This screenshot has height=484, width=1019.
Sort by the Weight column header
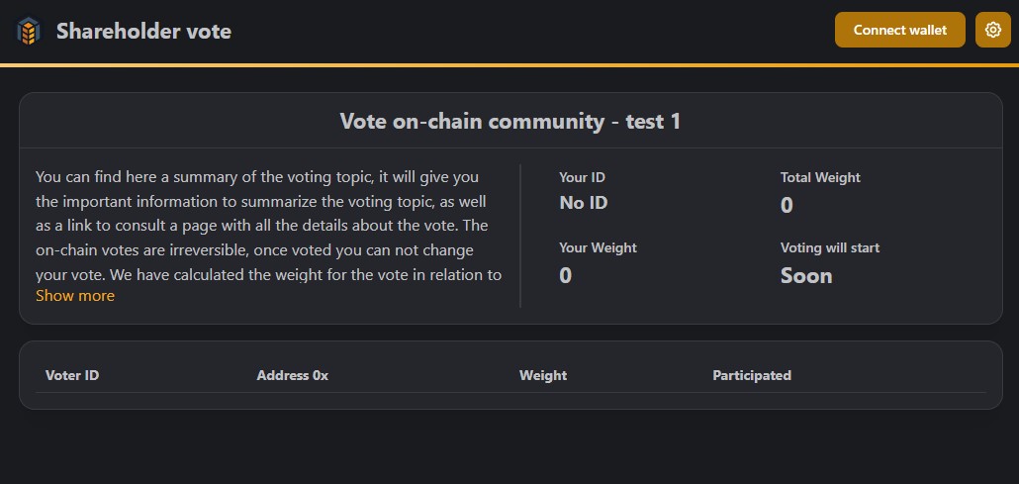[543, 375]
